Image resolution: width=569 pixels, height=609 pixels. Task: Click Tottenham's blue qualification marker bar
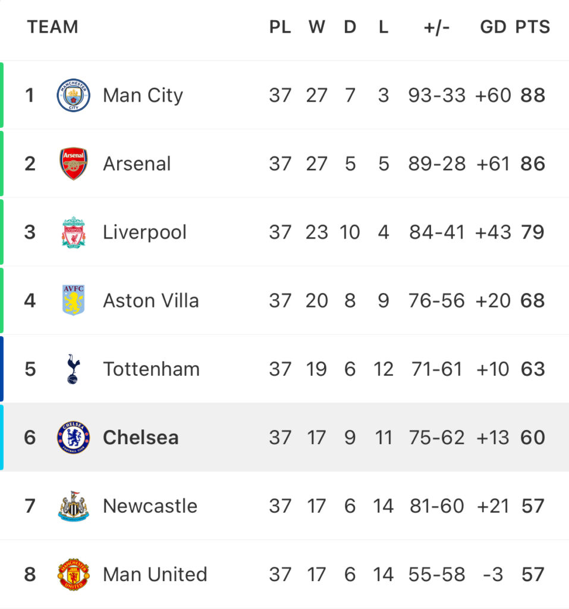click(x=2, y=369)
